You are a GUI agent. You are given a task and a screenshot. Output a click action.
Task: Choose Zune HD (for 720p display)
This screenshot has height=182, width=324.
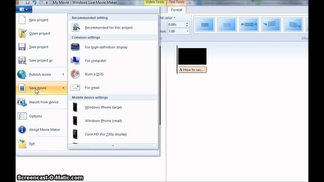[113, 134]
